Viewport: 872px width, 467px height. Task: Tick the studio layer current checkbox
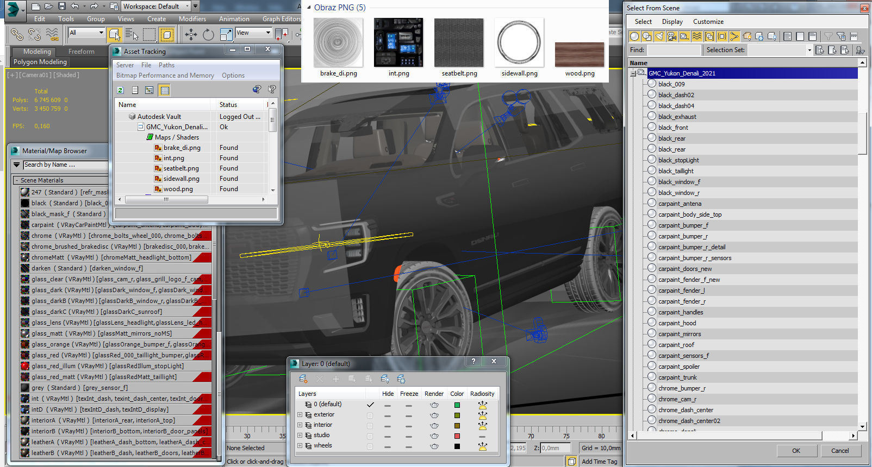click(x=370, y=436)
